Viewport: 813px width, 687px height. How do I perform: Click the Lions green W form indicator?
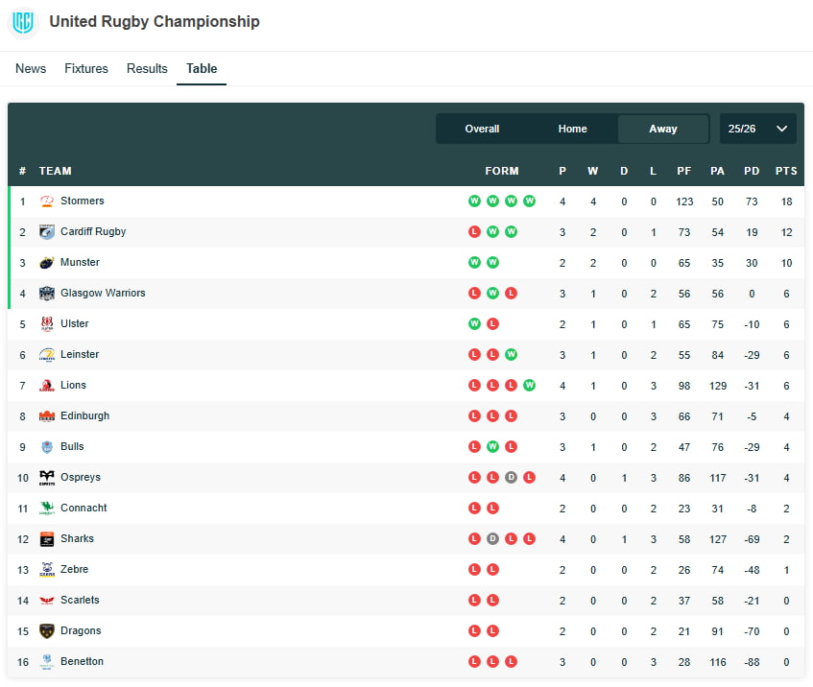529,385
